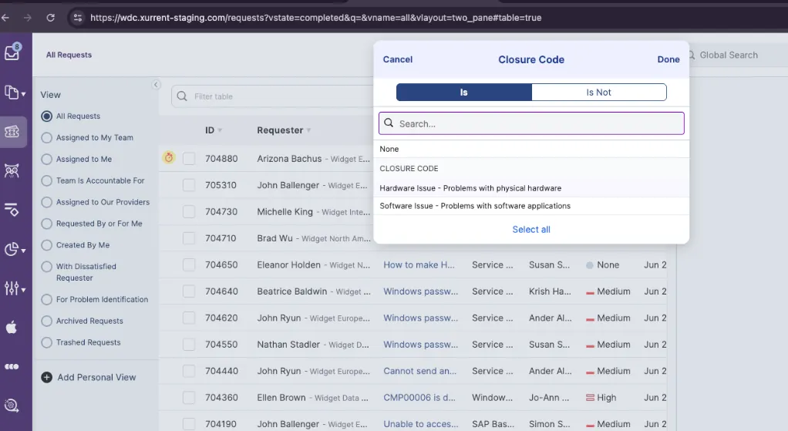The height and width of the screenshot is (431, 788).
Task: Click the site info icon in address bar
Action: tap(77, 18)
